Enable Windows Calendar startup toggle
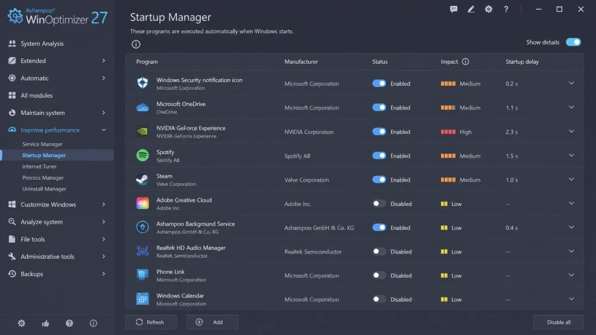This screenshot has height=335, width=596. (379, 299)
